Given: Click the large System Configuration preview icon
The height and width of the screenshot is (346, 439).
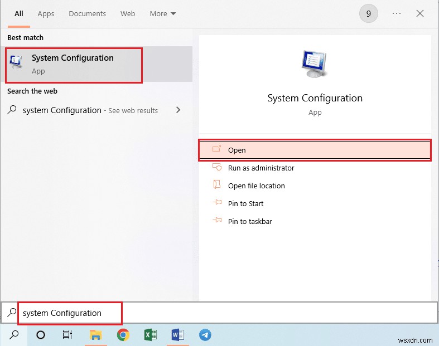Looking at the screenshot, I should (x=315, y=64).
